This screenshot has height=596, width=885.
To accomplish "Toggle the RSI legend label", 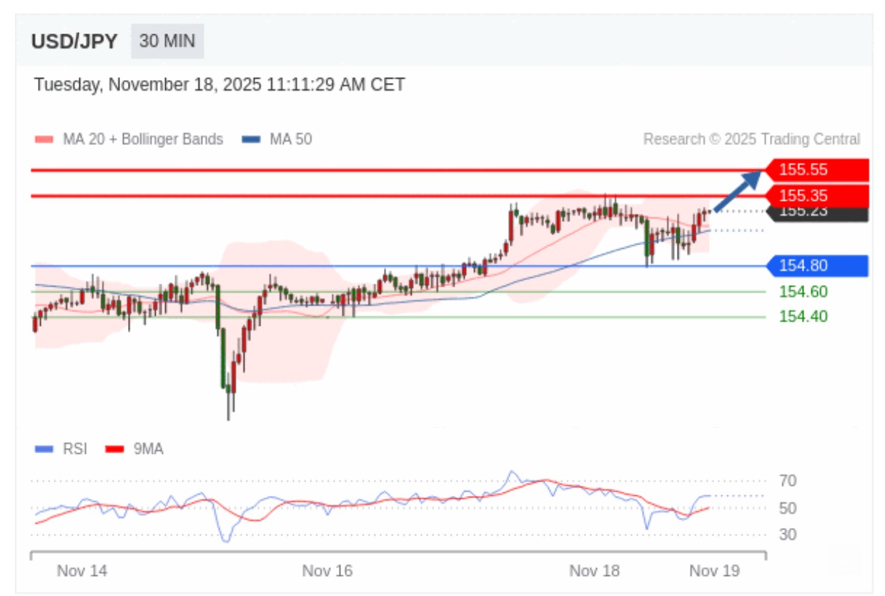I will [75, 449].
